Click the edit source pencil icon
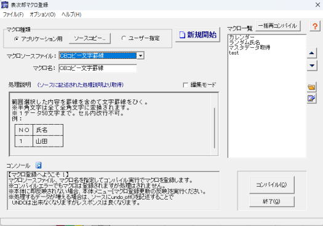Viewport: 323px width, 226px height. [311, 98]
